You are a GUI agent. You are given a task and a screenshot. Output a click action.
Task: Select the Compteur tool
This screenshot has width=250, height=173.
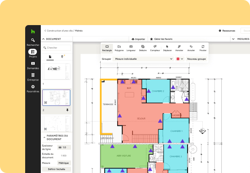(x=155, y=48)
